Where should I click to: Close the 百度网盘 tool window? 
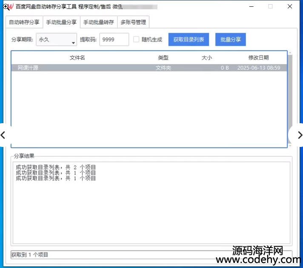coord(290,7)
